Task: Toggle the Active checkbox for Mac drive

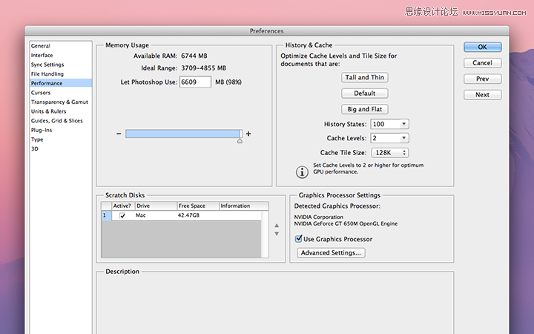Action: (x=122, y=215)
